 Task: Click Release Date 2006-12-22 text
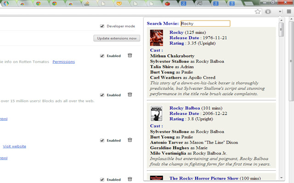(198, 113)
